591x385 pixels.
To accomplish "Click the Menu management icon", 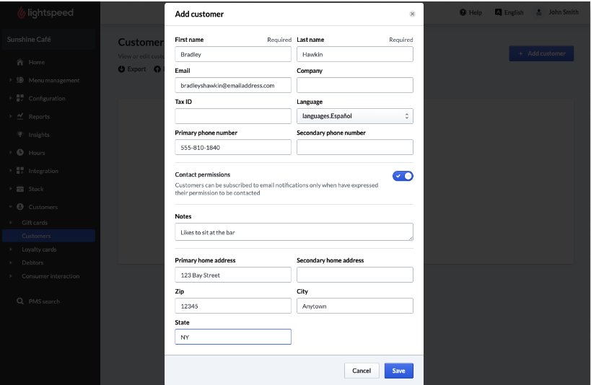I will [20, 80].
